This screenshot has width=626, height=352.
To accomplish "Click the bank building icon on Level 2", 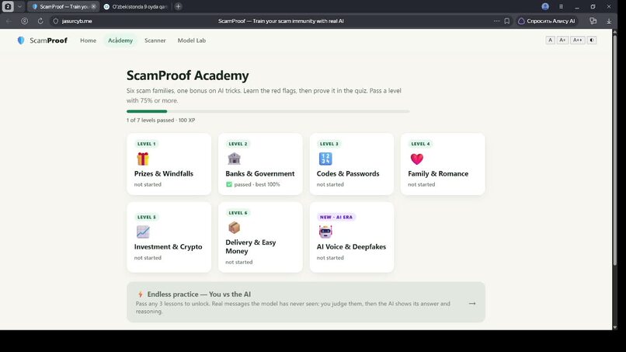I will tap(234, 159).
